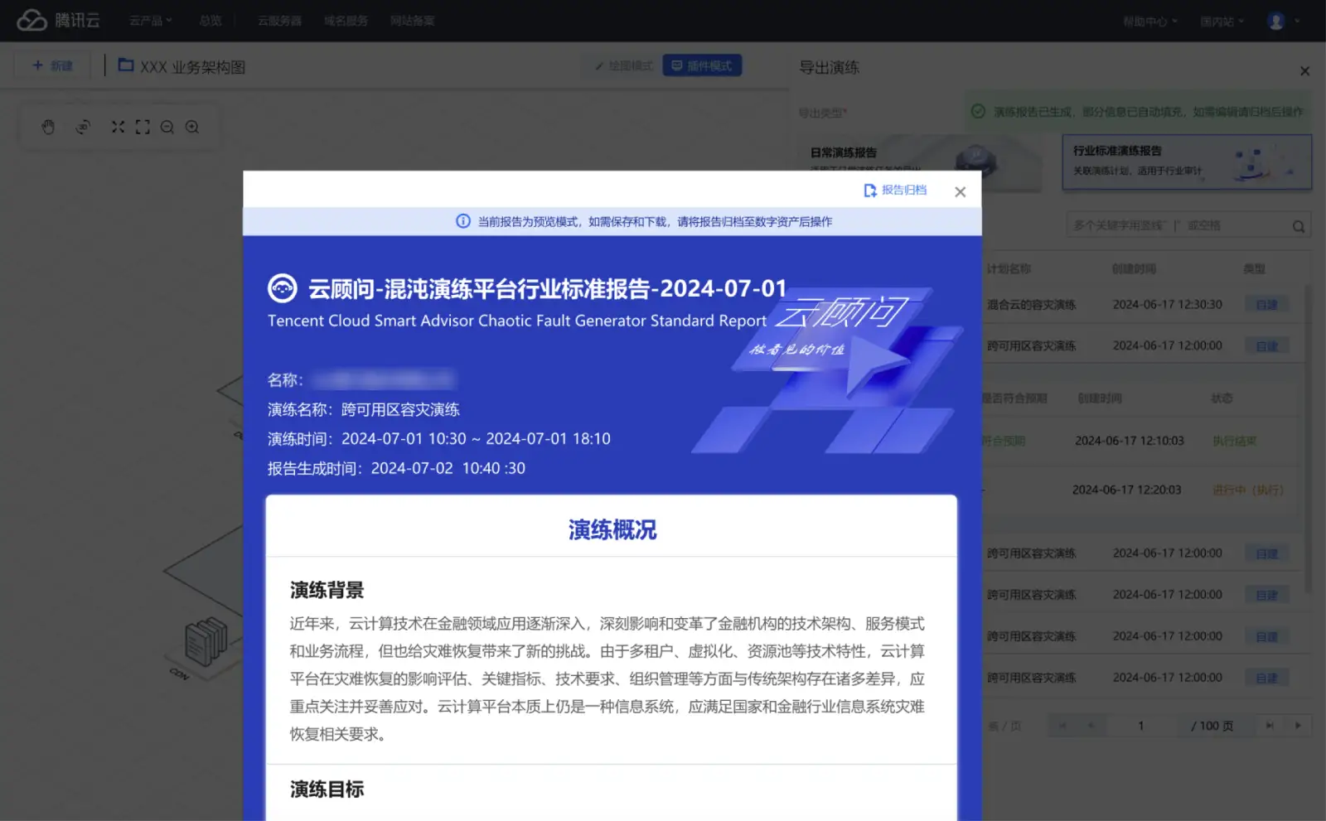Click the 创建时间 column header in plan table
The image size is (1326, 821).
point(1134,269)
